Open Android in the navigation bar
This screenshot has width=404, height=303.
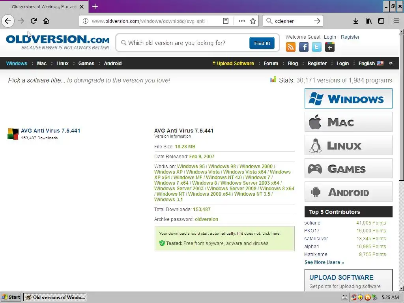[113, 64]
